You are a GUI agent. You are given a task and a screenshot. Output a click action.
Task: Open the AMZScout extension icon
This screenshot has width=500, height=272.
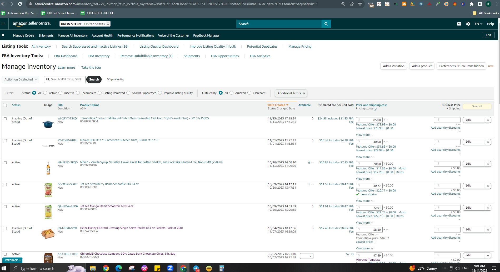click(x=412, y=4)
